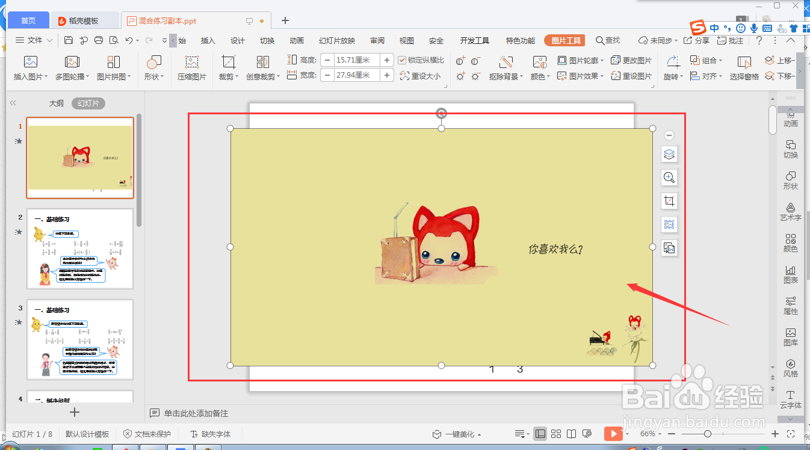Open the 开发工具 developer tools tab
The width and height of the screenshot is (810, 450).
[475, 41]
